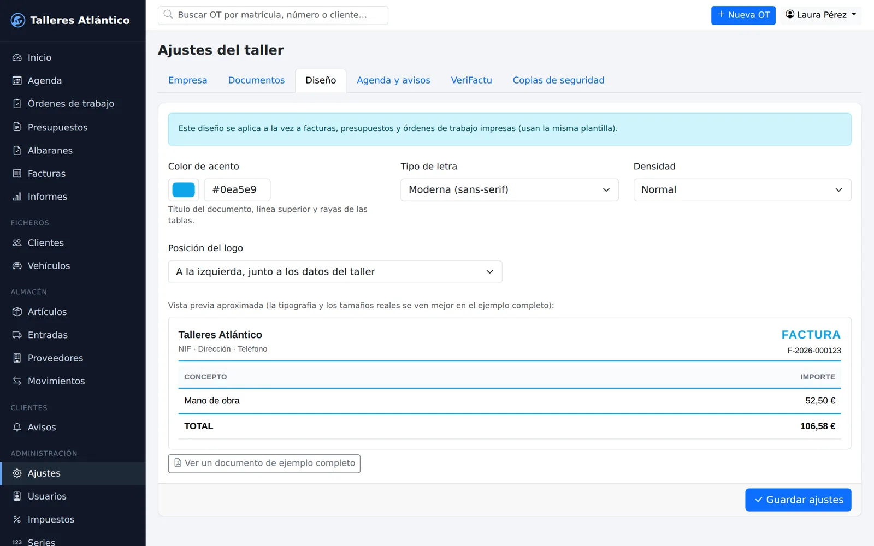Click the Presupuestos document icon
This screenshot has height=546, width=874.
tap(17, 127)
